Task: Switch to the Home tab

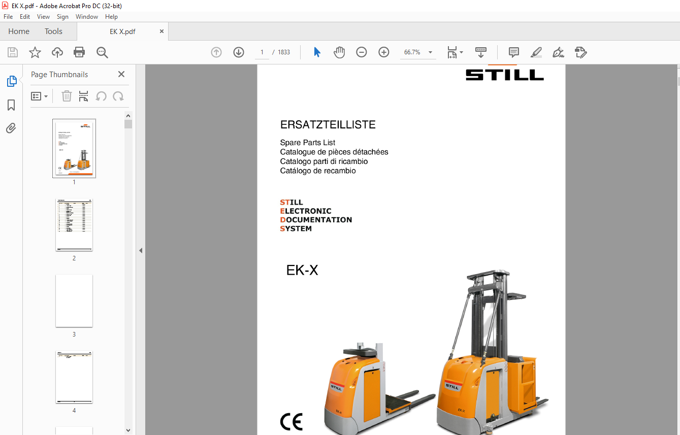Action: pos(19,31)
